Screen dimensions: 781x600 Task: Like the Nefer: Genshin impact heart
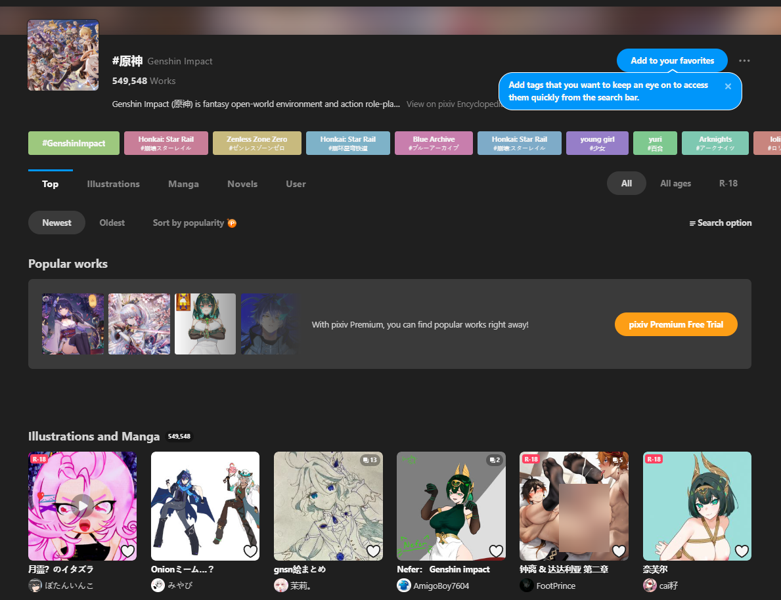coord(496,551)
